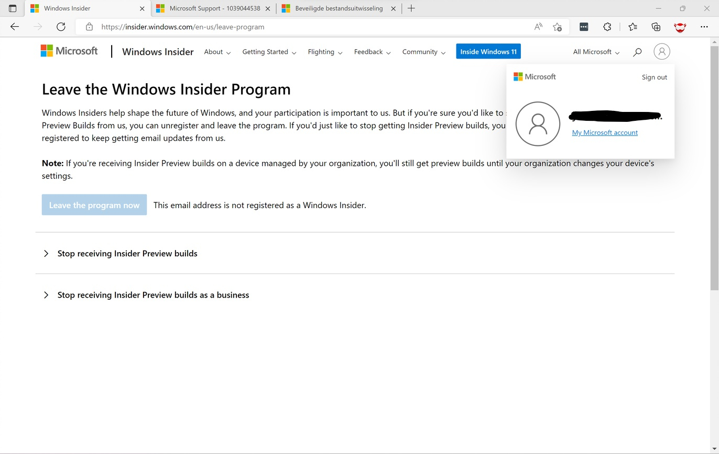Screen dimensions: 719x454
Task: Go back with the browser back arrow
Action: (x=15, y=27)
